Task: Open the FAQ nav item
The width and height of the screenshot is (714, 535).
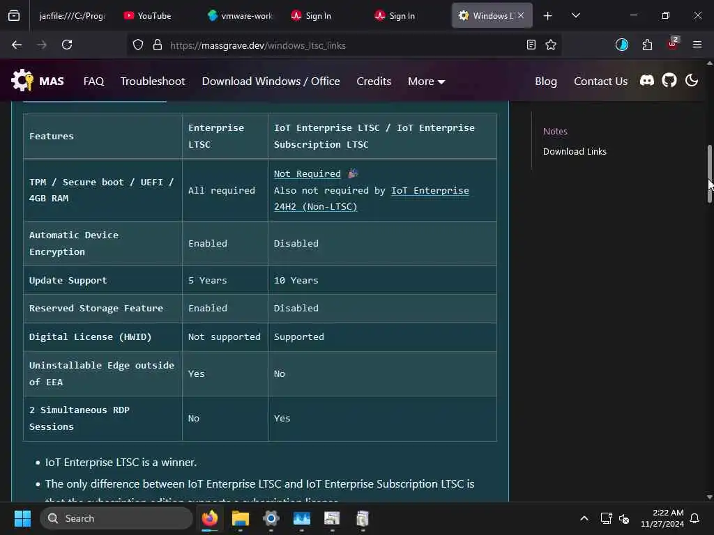Action: 94,82
